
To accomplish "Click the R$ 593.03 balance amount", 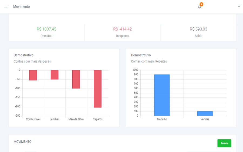I will pyautogui.click(x=198, y=29).
